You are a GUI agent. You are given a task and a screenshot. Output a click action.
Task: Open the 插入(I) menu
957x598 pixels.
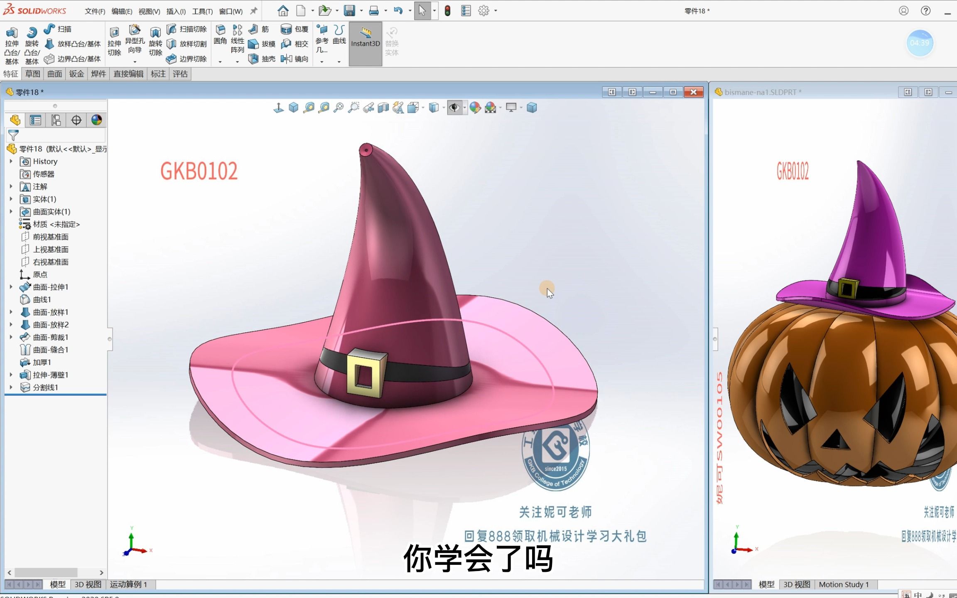click(x=176, y=11)
